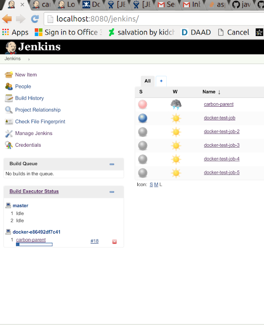Switch icon size to S

[151, 184]
